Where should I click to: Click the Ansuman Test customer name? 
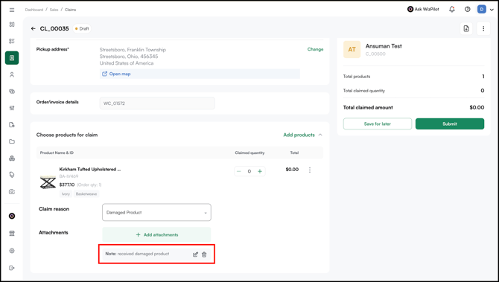click(384, 46)
